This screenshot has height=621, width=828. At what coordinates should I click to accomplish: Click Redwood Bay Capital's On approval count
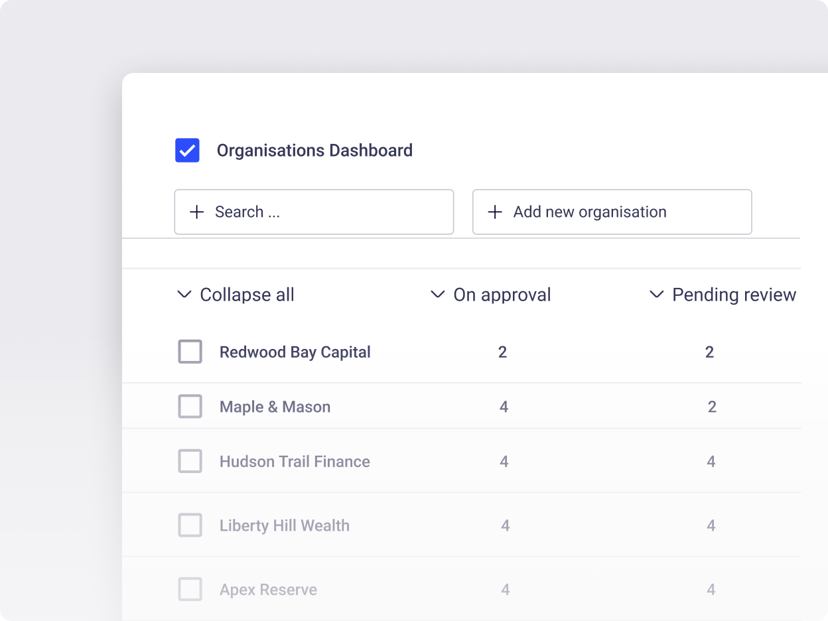[503, 352]
